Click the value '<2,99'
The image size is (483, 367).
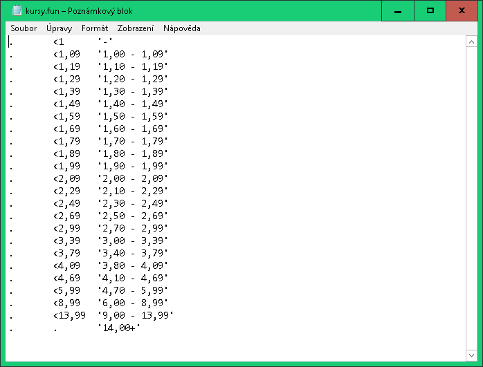pyautogui.click(x=66, y=229)
